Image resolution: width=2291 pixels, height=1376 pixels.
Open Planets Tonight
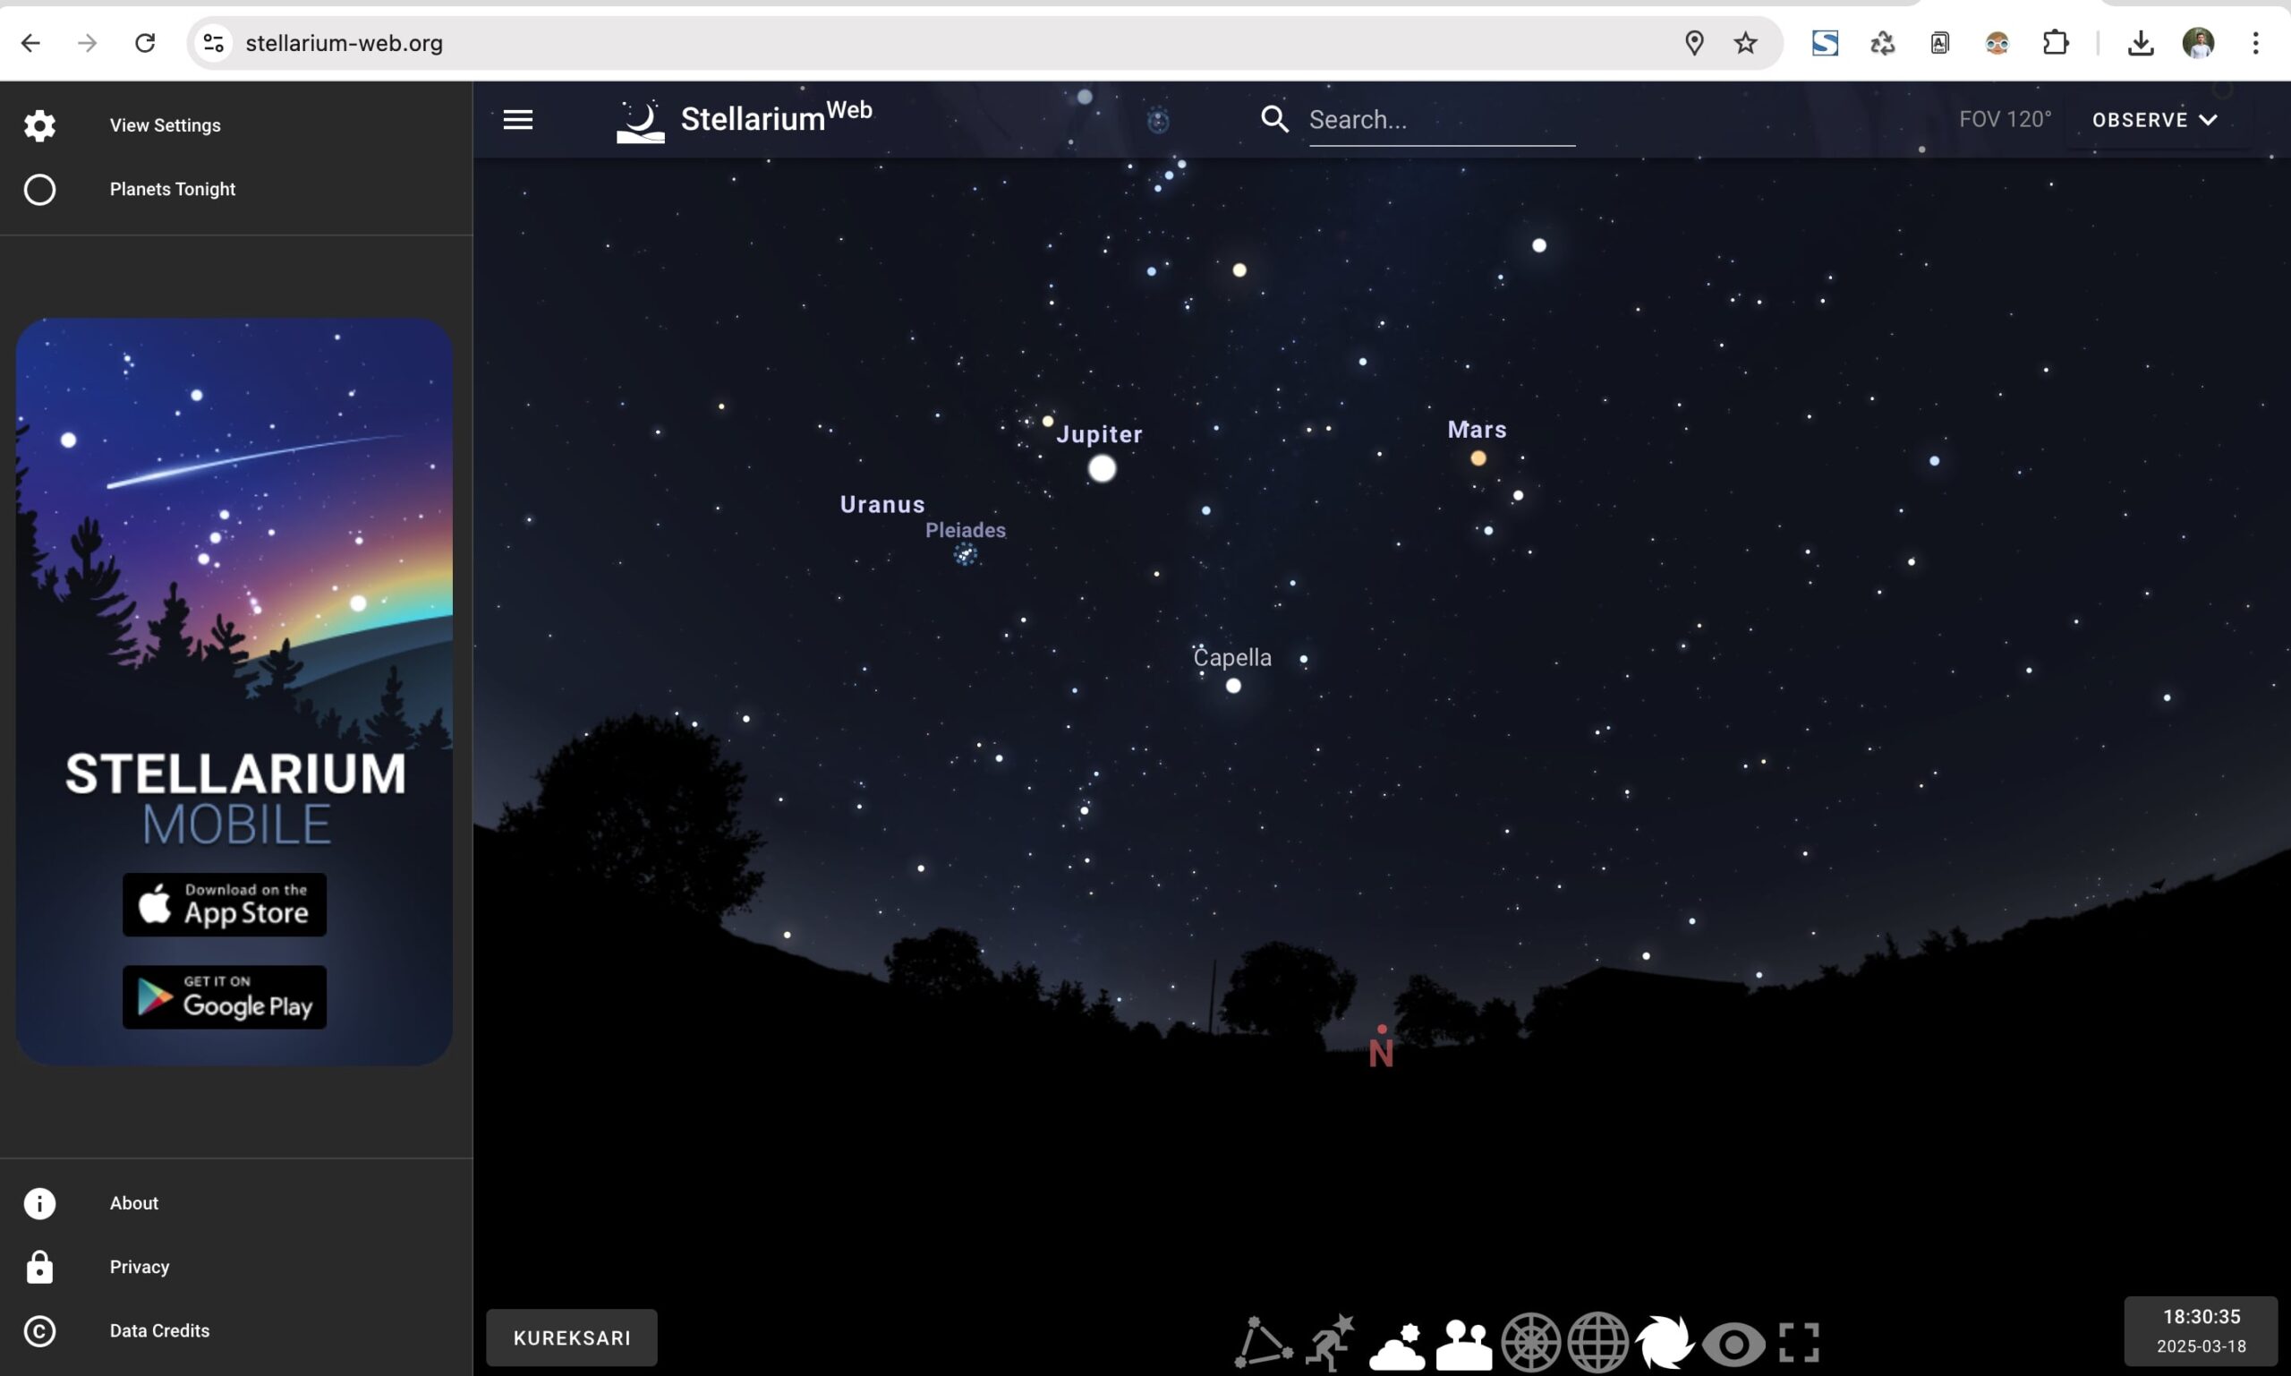pos(173,189)
